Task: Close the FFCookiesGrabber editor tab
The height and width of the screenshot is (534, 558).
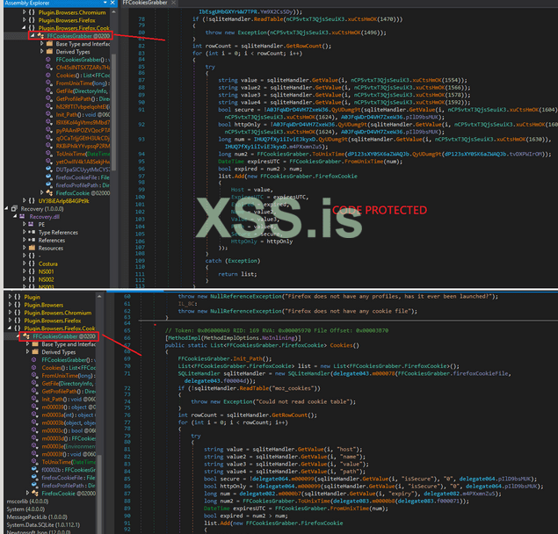Action: 173,3
